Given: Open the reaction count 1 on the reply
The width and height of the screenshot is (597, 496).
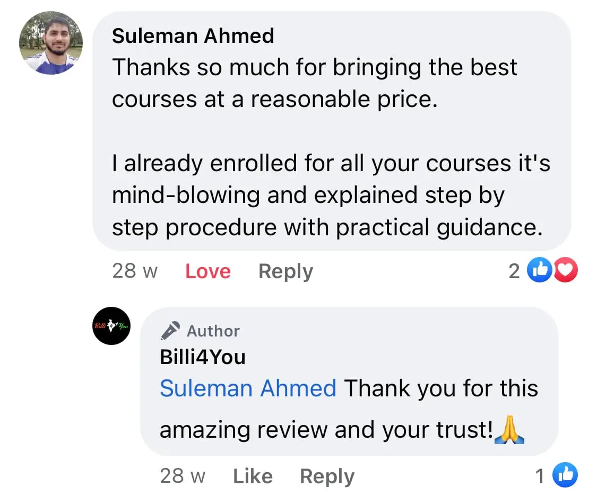Looking at the screenshot, I should 540,476.
